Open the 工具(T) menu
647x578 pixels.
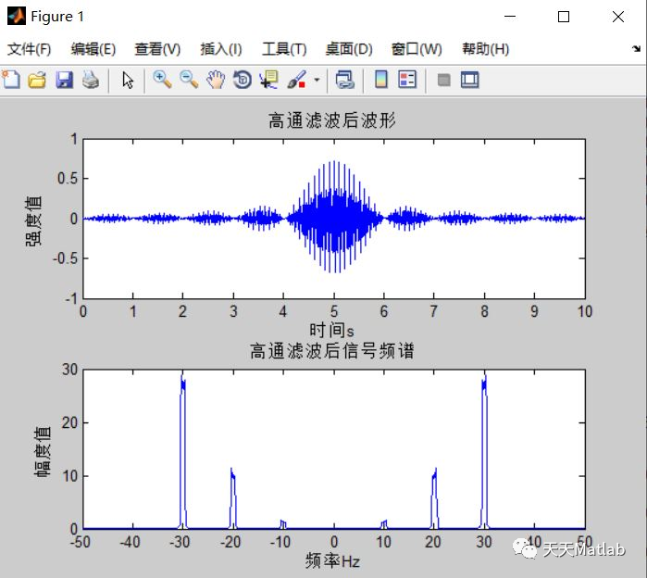[x=284, y=49]
